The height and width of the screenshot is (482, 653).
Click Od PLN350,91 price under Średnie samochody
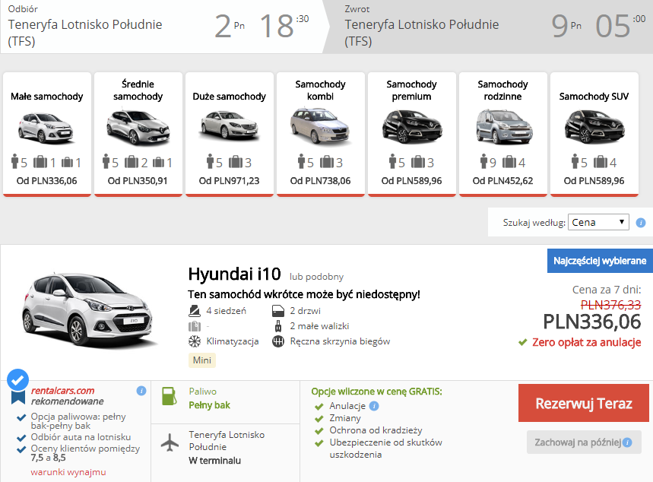pyautogui.click(x=138, y=181)
